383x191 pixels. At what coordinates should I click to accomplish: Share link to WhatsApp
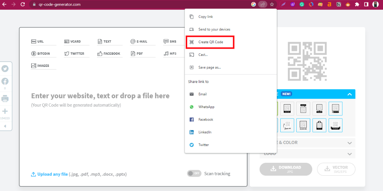[230, 107]
